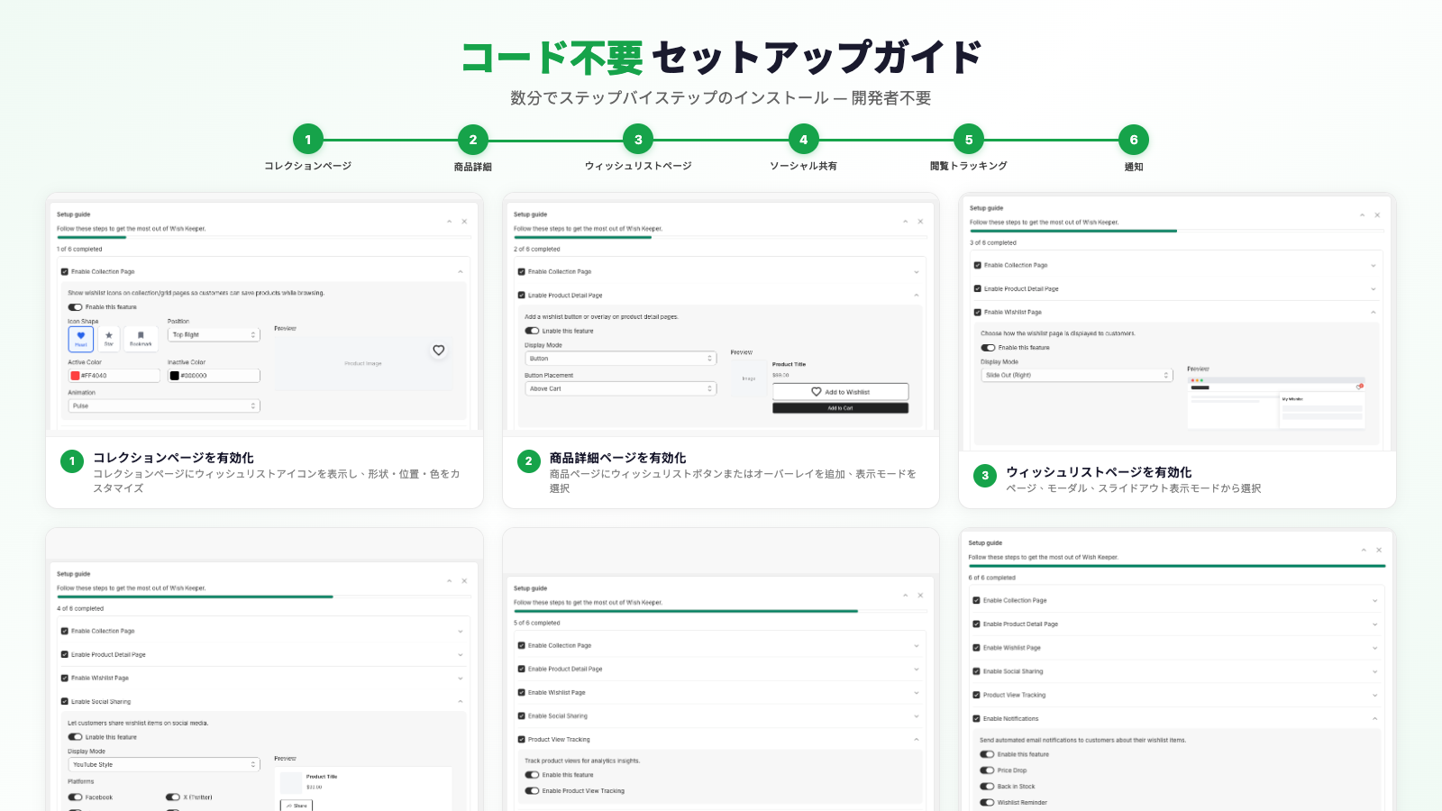Viewport: 1442px width, 811px height.
Task: Click step 4 circle for ソーシャル共有
Action: (x=802, y=140)
